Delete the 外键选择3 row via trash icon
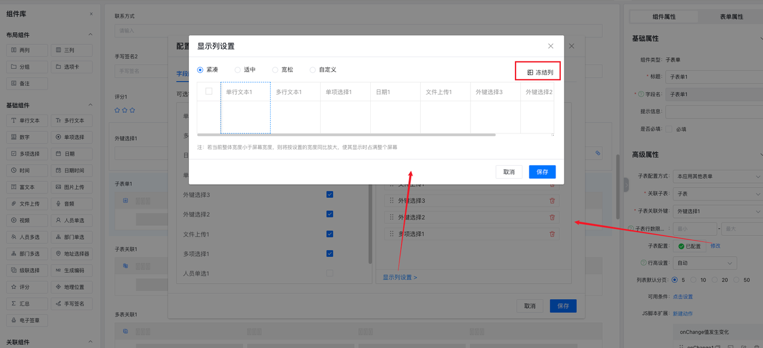The height and width of the screenshot is (348, 763). point(551,201)
